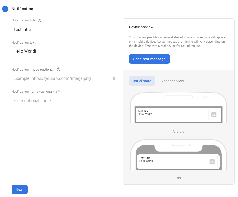
Task: Click the iOS label under the preview
Action: tap(178, 178)
